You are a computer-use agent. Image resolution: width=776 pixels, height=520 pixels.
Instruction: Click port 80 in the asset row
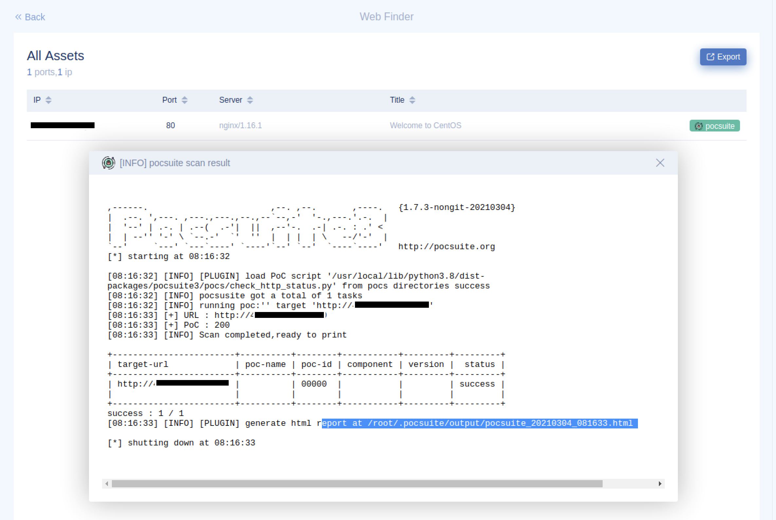170,125
